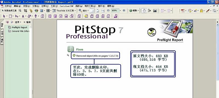Click magnifier beside Removed object entry

point(68,55)
